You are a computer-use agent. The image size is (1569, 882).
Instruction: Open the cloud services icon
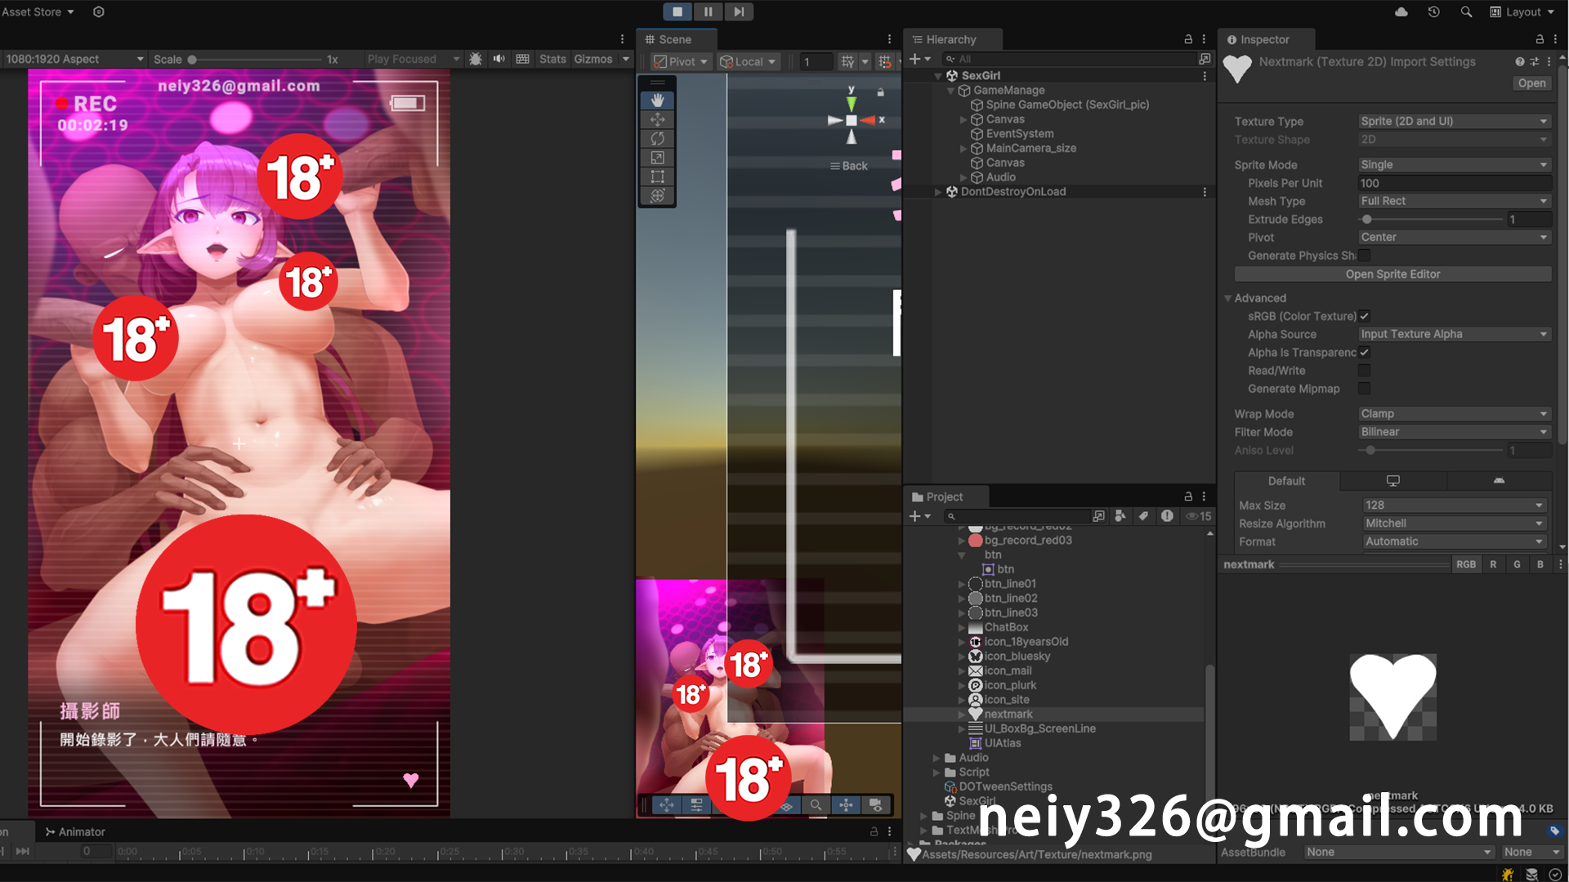(x=1401, y=11)
